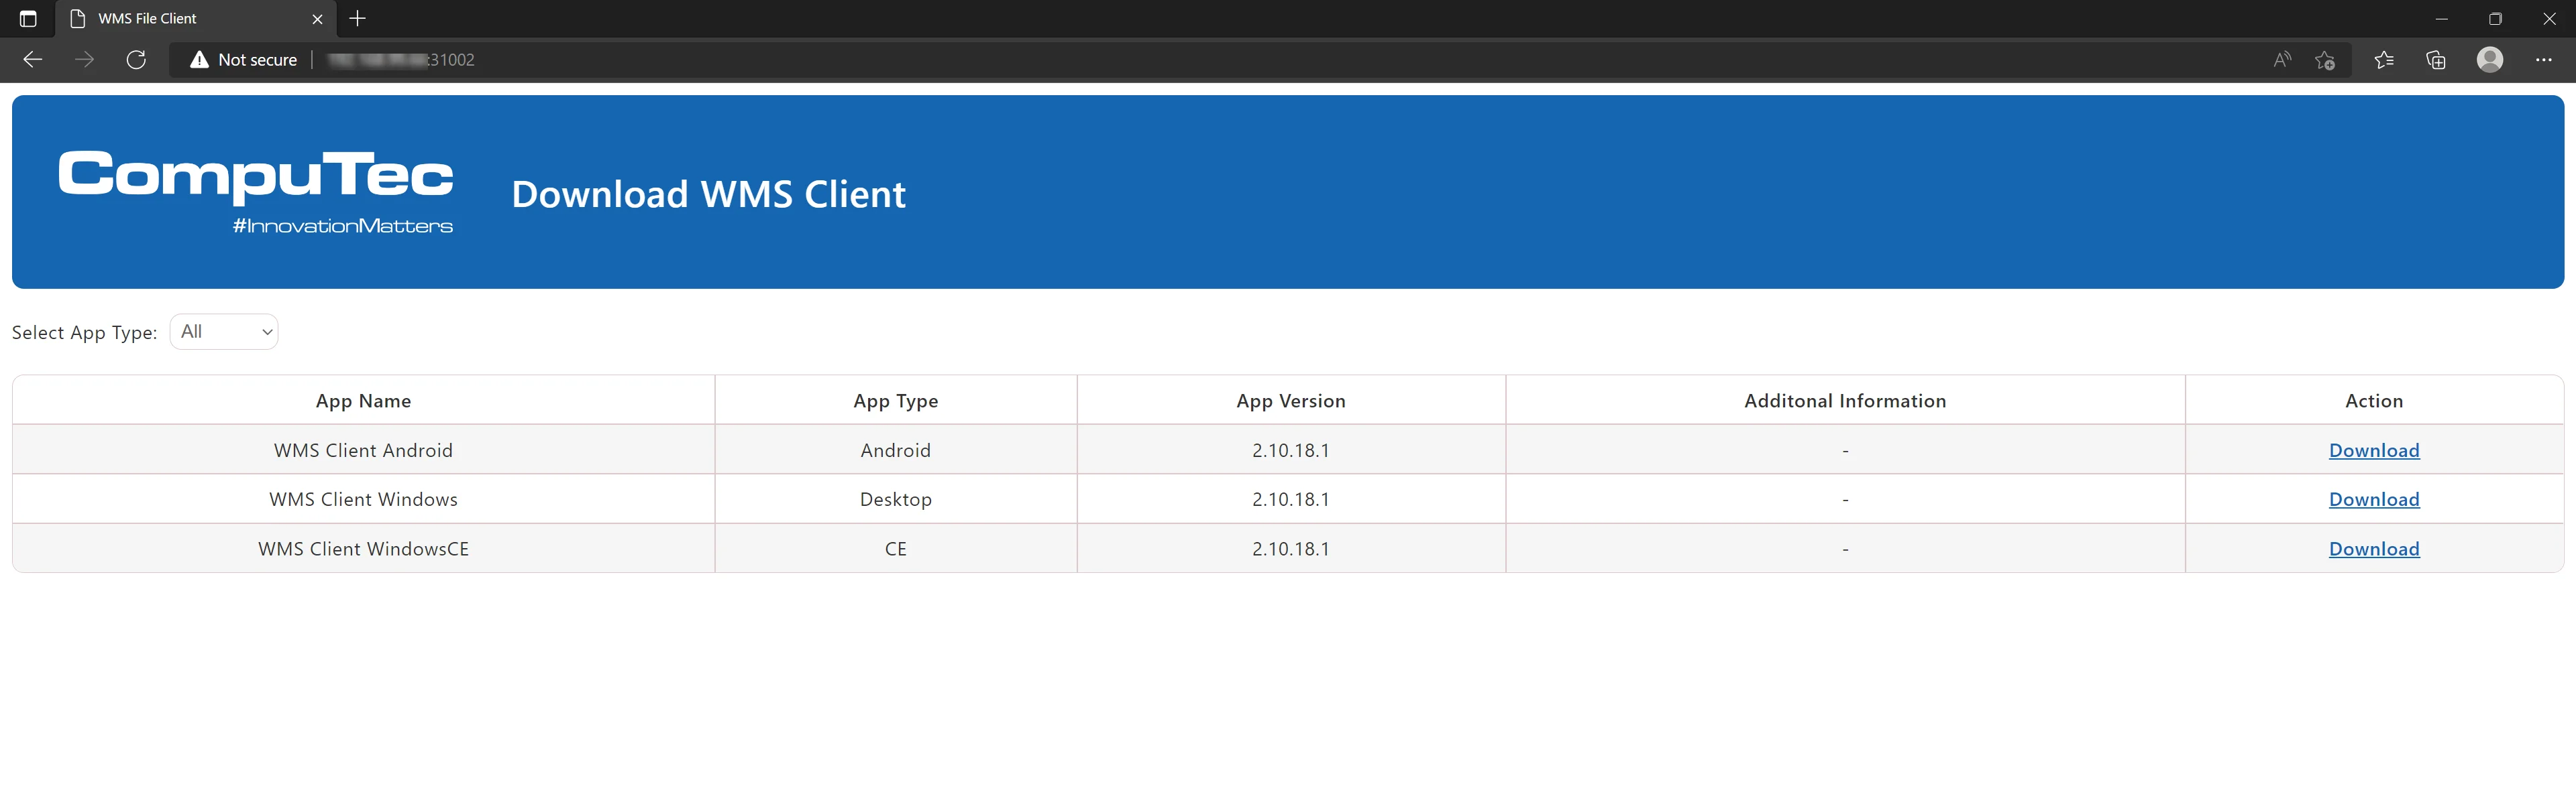Click the Download WMS Client heading

pyautogui.click(x=708, y=194)
